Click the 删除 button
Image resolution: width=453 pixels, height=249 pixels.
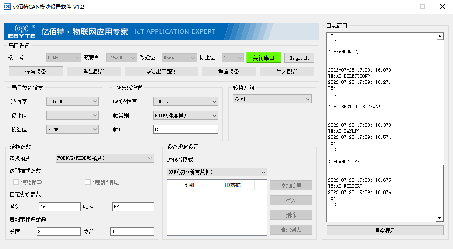click(291, 215)
